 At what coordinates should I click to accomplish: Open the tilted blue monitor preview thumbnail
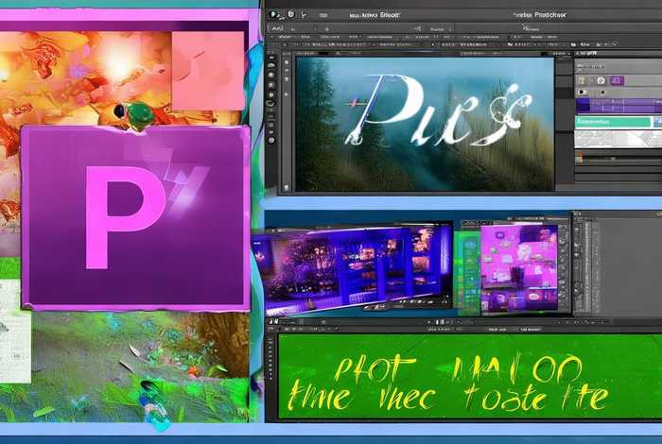coord(353,270)
